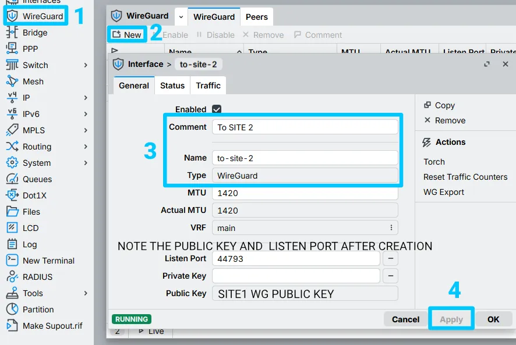Click the MPLS menu icon
This screenshot has height=345, width=516.
12,130
